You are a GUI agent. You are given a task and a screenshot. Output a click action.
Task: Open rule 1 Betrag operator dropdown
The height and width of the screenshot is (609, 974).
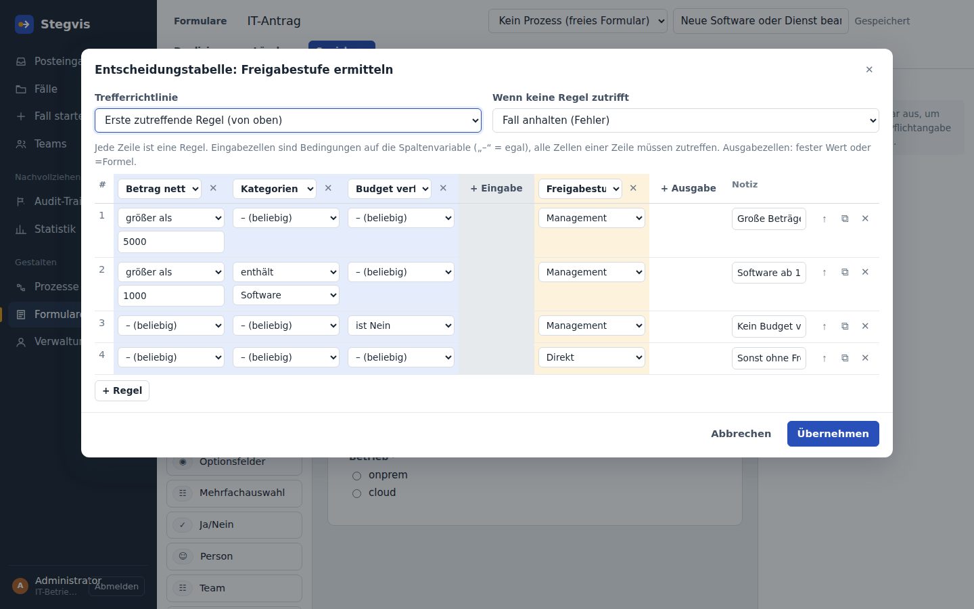171,218
